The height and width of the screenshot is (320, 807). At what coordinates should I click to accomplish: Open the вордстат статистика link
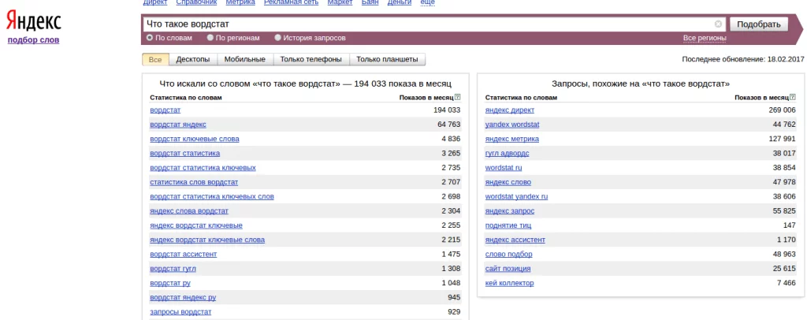click(x=184, y=154)
